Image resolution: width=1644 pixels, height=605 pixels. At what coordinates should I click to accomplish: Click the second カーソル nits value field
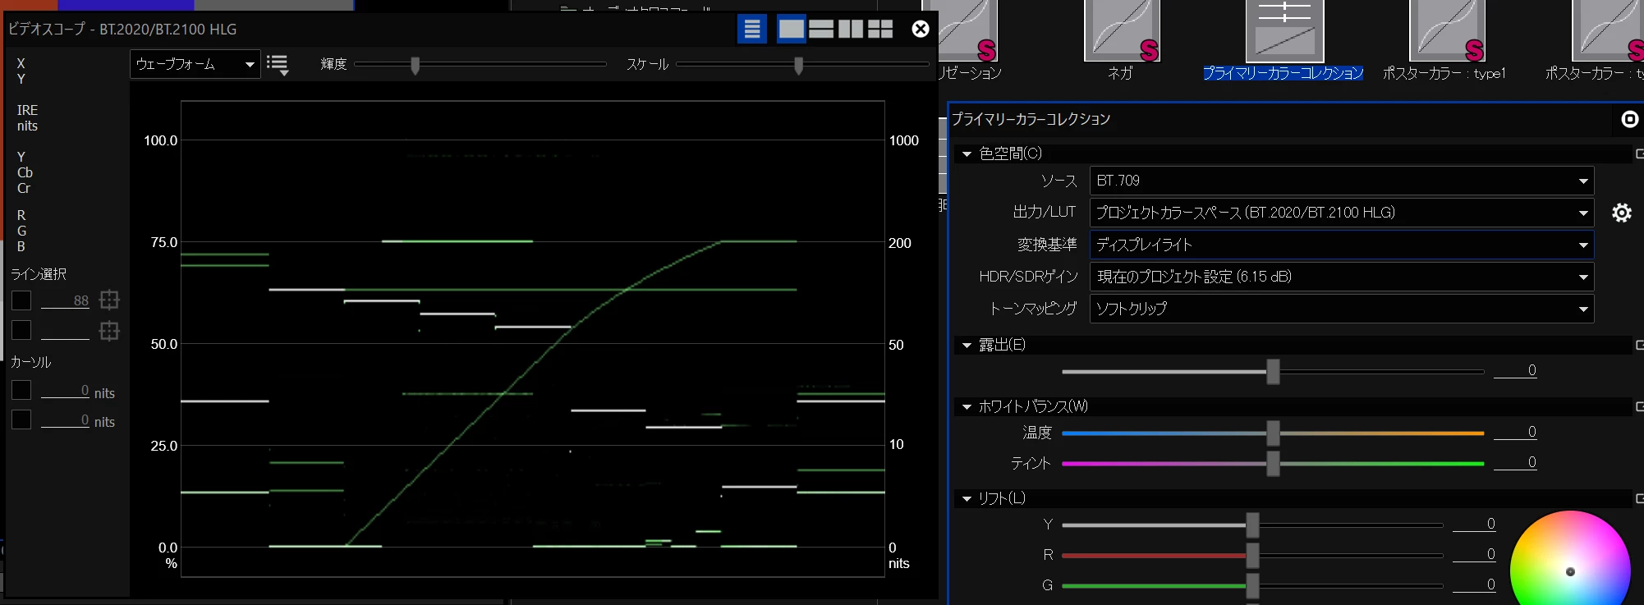[x=65, y=419]
